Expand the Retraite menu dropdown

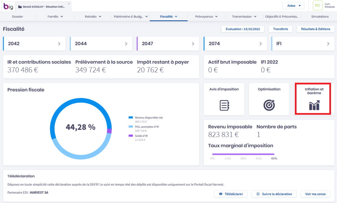coord(93,16)
